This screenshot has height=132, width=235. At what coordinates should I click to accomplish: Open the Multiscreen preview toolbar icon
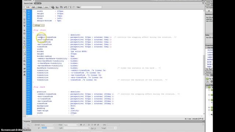pos(53,7)
